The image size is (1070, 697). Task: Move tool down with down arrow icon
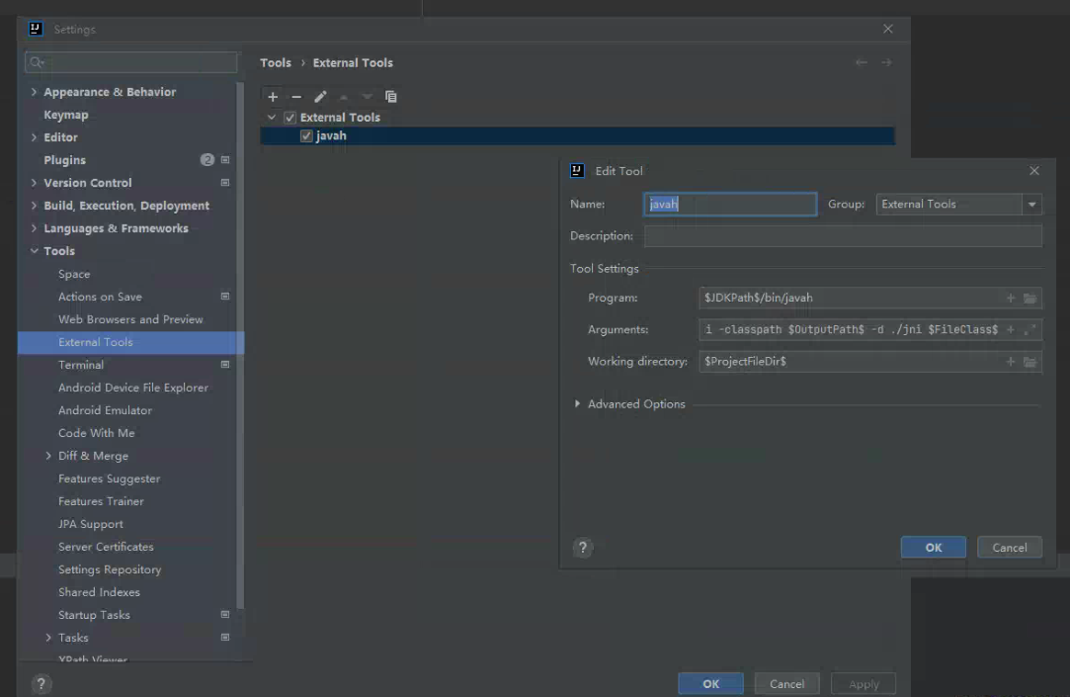368,97
